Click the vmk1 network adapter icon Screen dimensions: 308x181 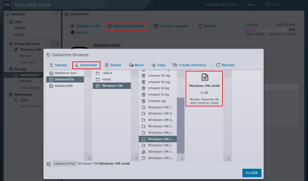point(16,100)
